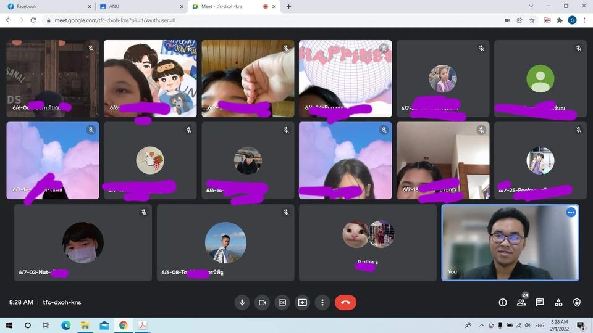The width and height of the screenshot is (593, 333).
Task: Expand the hidden system tray icons
Action: pyautogui.click(x=481, y=325)
